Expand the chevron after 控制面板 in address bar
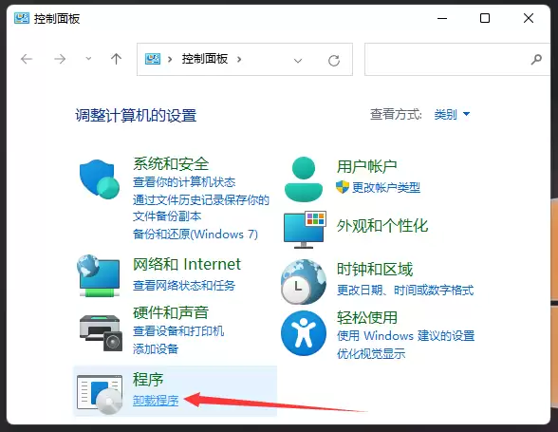The height and width of the screenshot is (432, 558). click(239, 59)
